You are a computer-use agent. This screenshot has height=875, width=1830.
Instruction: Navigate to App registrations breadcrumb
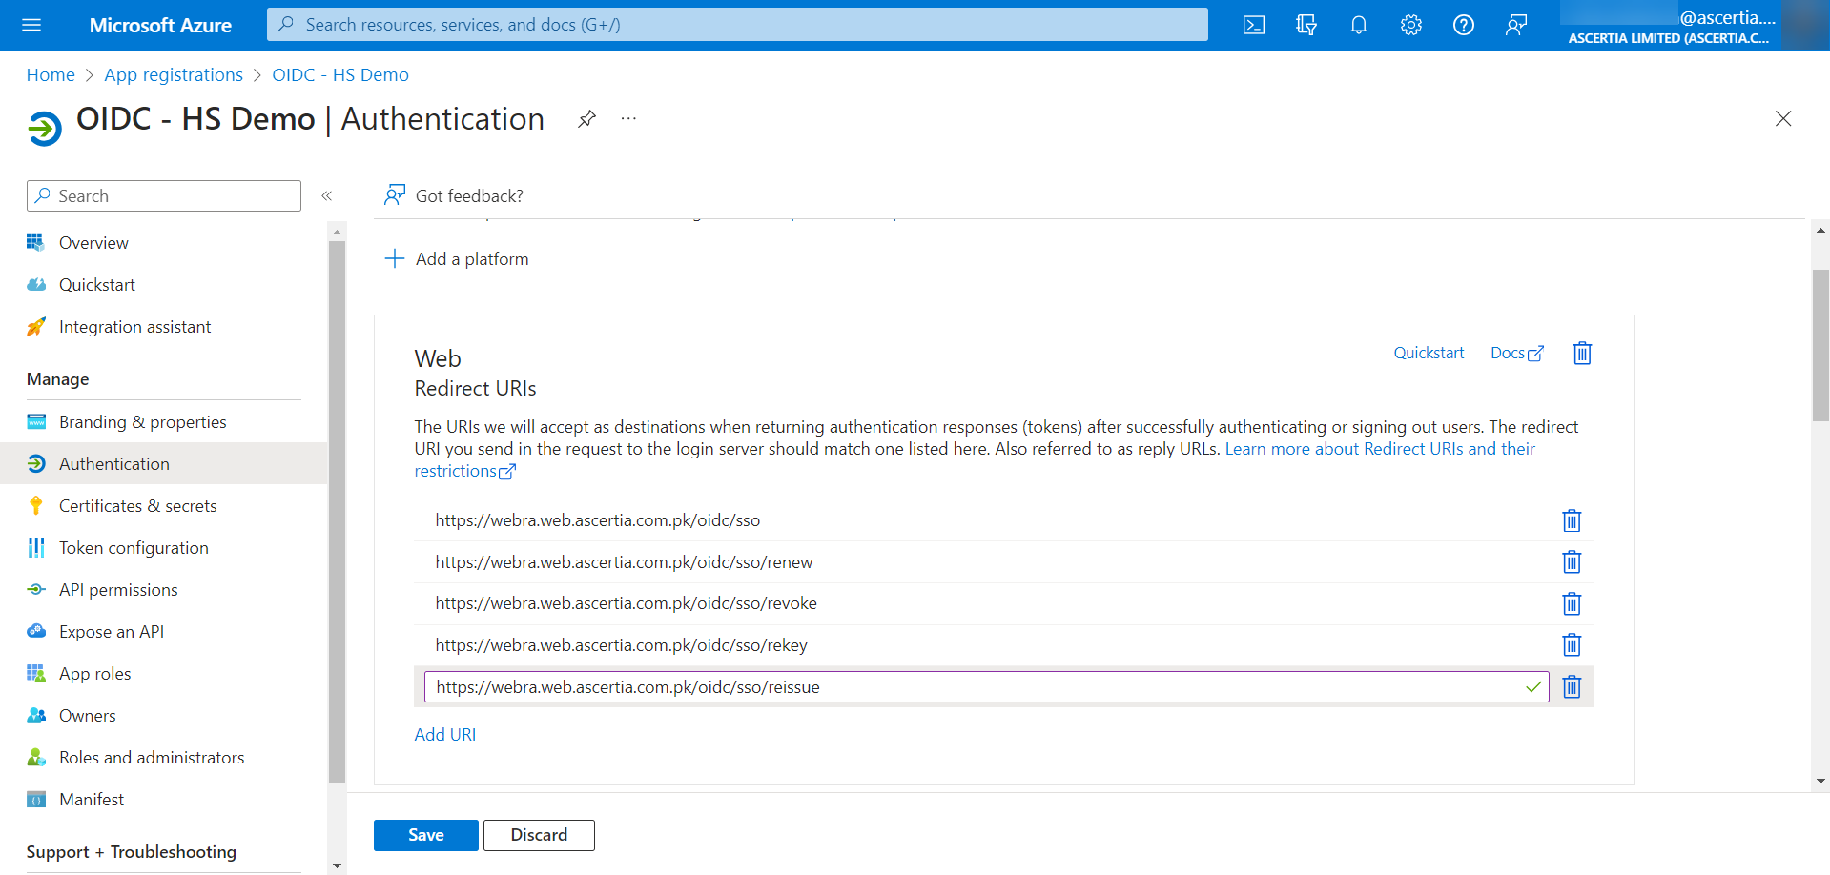[174, 75]
